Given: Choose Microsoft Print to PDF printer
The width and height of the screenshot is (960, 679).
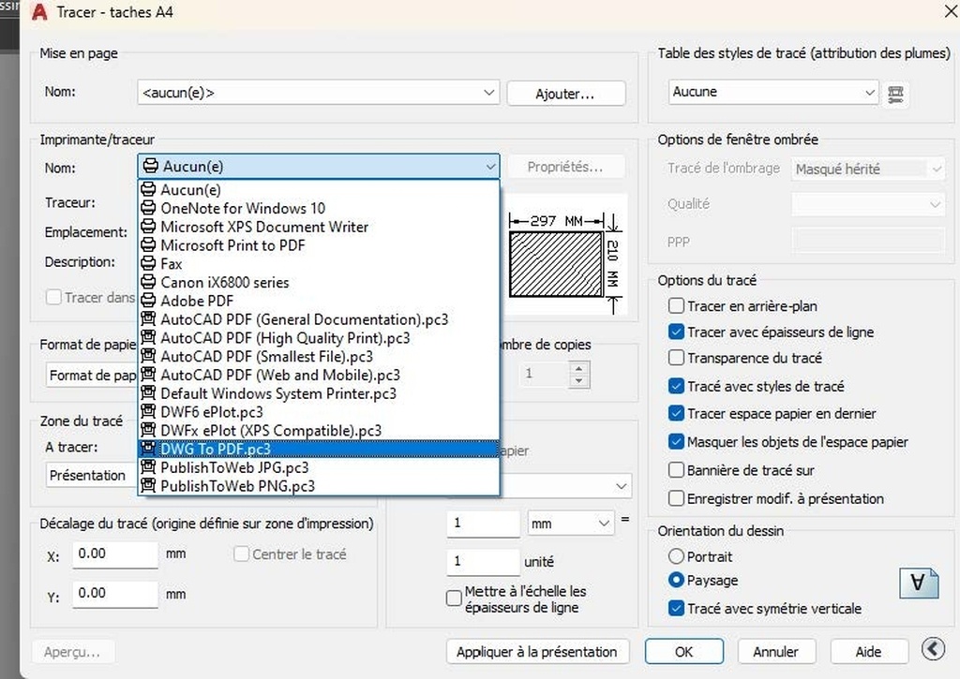Looking at the screenshot, I should tap(319, 245).
